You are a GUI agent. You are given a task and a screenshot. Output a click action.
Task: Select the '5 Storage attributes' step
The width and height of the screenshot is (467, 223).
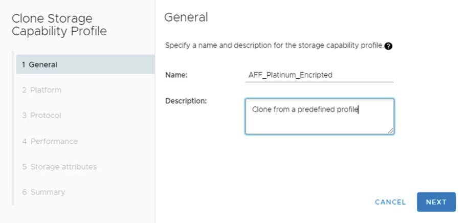click(x=59, y=167)
